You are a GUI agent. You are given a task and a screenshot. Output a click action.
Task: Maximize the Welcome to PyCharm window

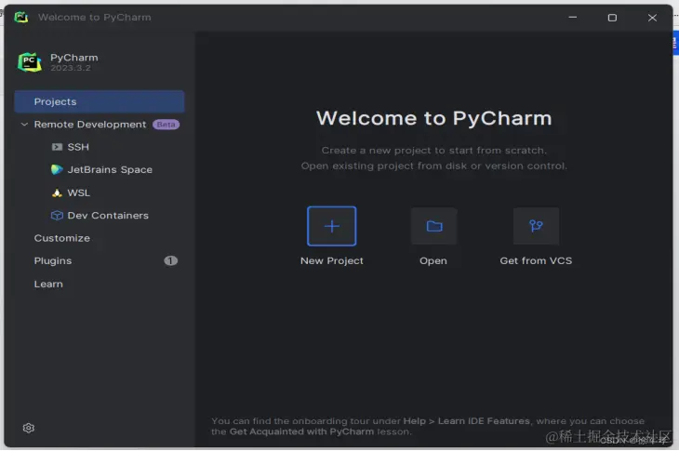[612, 18]
